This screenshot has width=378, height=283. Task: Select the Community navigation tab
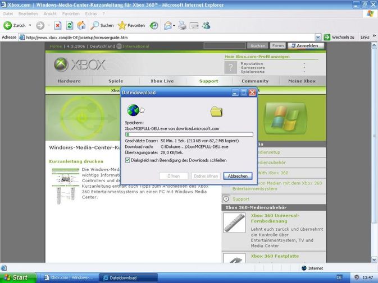pos(255,81)
